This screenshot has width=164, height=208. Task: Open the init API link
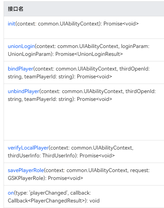pos(11,24)
